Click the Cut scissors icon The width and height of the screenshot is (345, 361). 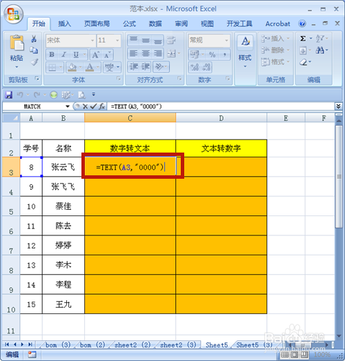click(34, 39)
